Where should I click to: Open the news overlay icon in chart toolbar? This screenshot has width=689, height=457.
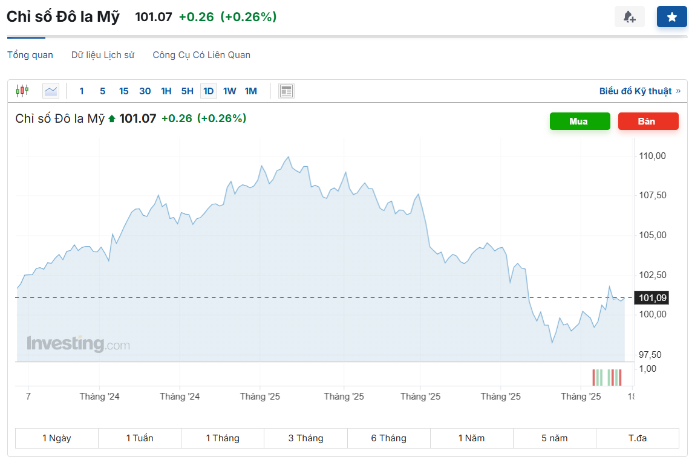pyautogui.click(x=286, y=91)
